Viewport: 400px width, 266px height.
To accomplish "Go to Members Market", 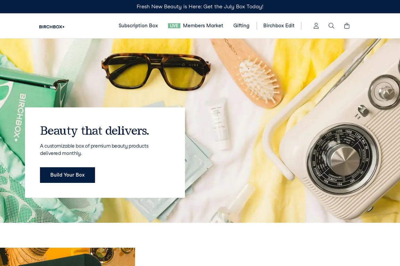I will [x=203, y=26].
